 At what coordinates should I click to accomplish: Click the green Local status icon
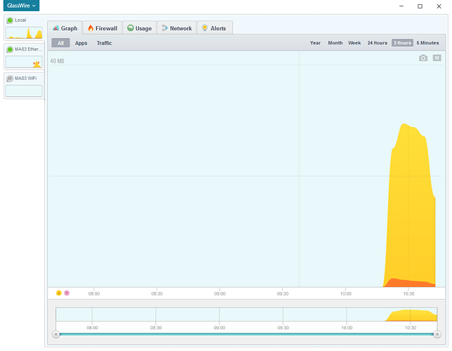pos(10,20)
